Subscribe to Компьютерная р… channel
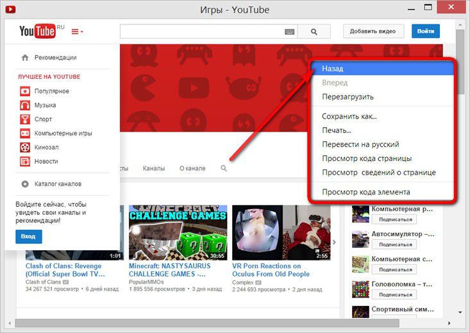This screenshot has height=333, width=470. (394, 219)
